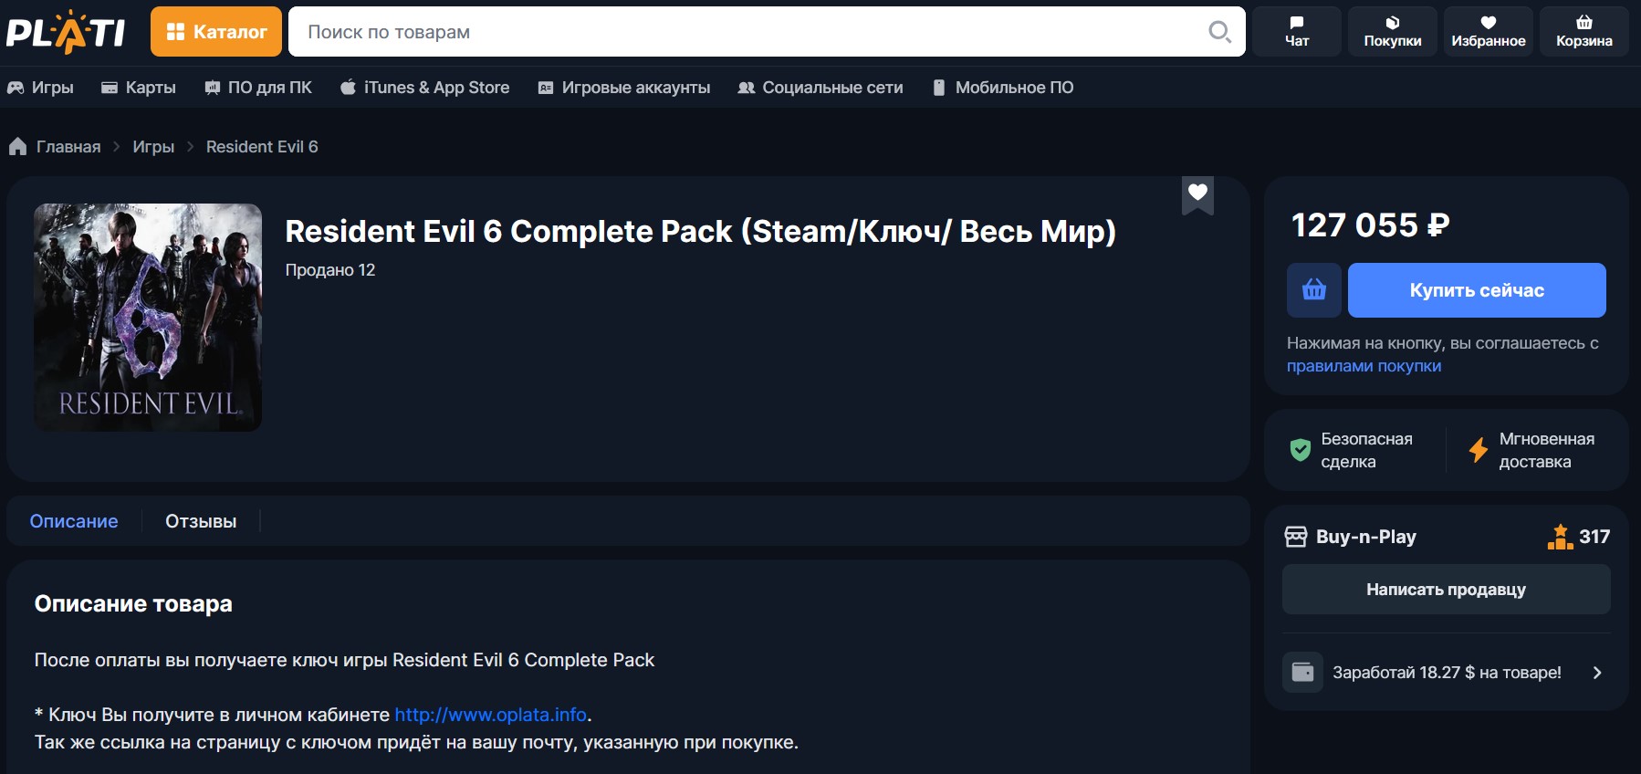Open the Игры category menu

pyautogui.click(x=41, y=88)
